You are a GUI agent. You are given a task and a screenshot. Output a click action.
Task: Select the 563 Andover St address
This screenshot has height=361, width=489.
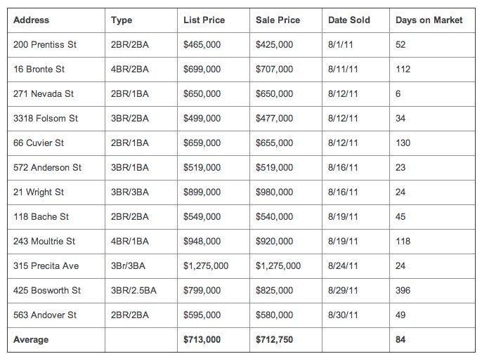click(45, 315)
